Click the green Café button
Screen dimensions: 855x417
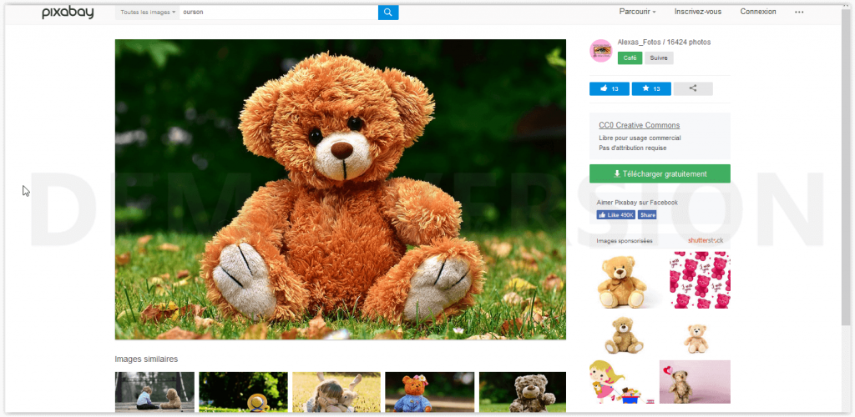coord(630,58)
